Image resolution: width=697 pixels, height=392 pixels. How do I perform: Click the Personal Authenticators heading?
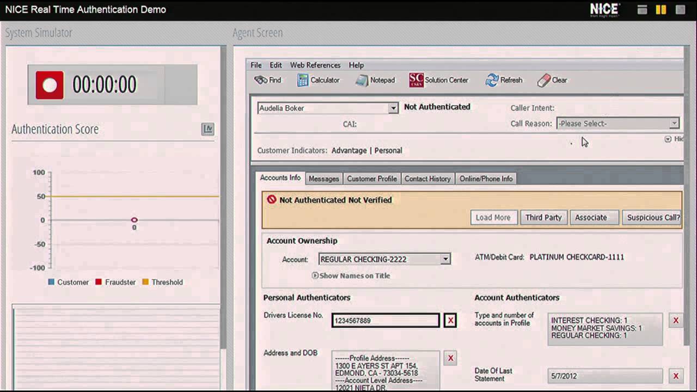(307, 297)
